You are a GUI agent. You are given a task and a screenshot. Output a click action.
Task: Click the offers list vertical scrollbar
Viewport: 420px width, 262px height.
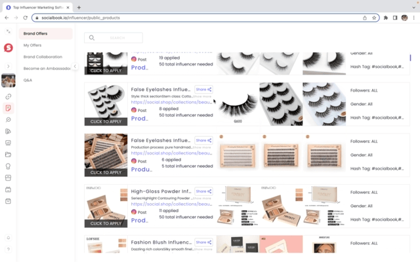point(410,58)
